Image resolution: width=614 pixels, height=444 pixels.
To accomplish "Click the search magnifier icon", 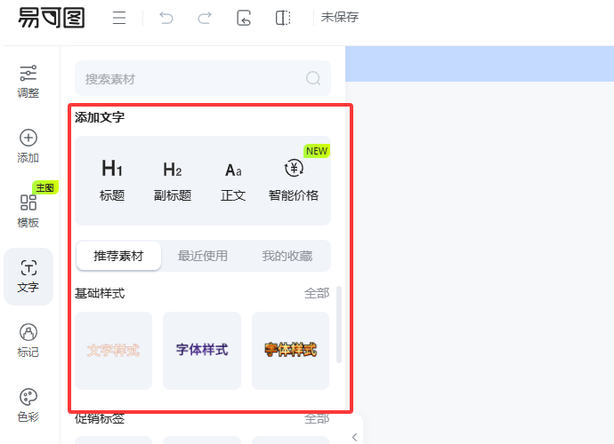I will click(313, 78).
